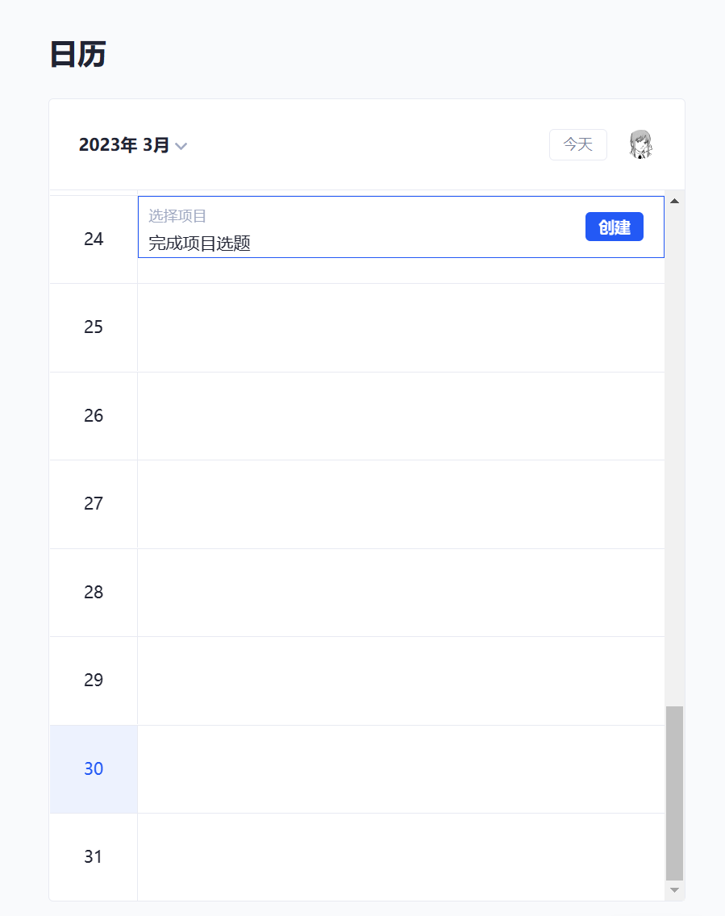Select the highlighted date 30
The width and height of the screenshot is (725, 916).
coord(94,769)
